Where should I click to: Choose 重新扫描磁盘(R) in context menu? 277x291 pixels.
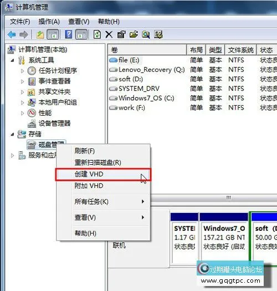point(103,163)
